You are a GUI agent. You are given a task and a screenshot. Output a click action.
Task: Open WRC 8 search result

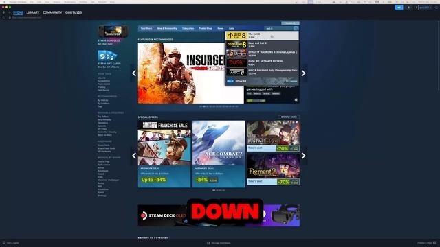(x=262, y=72)
